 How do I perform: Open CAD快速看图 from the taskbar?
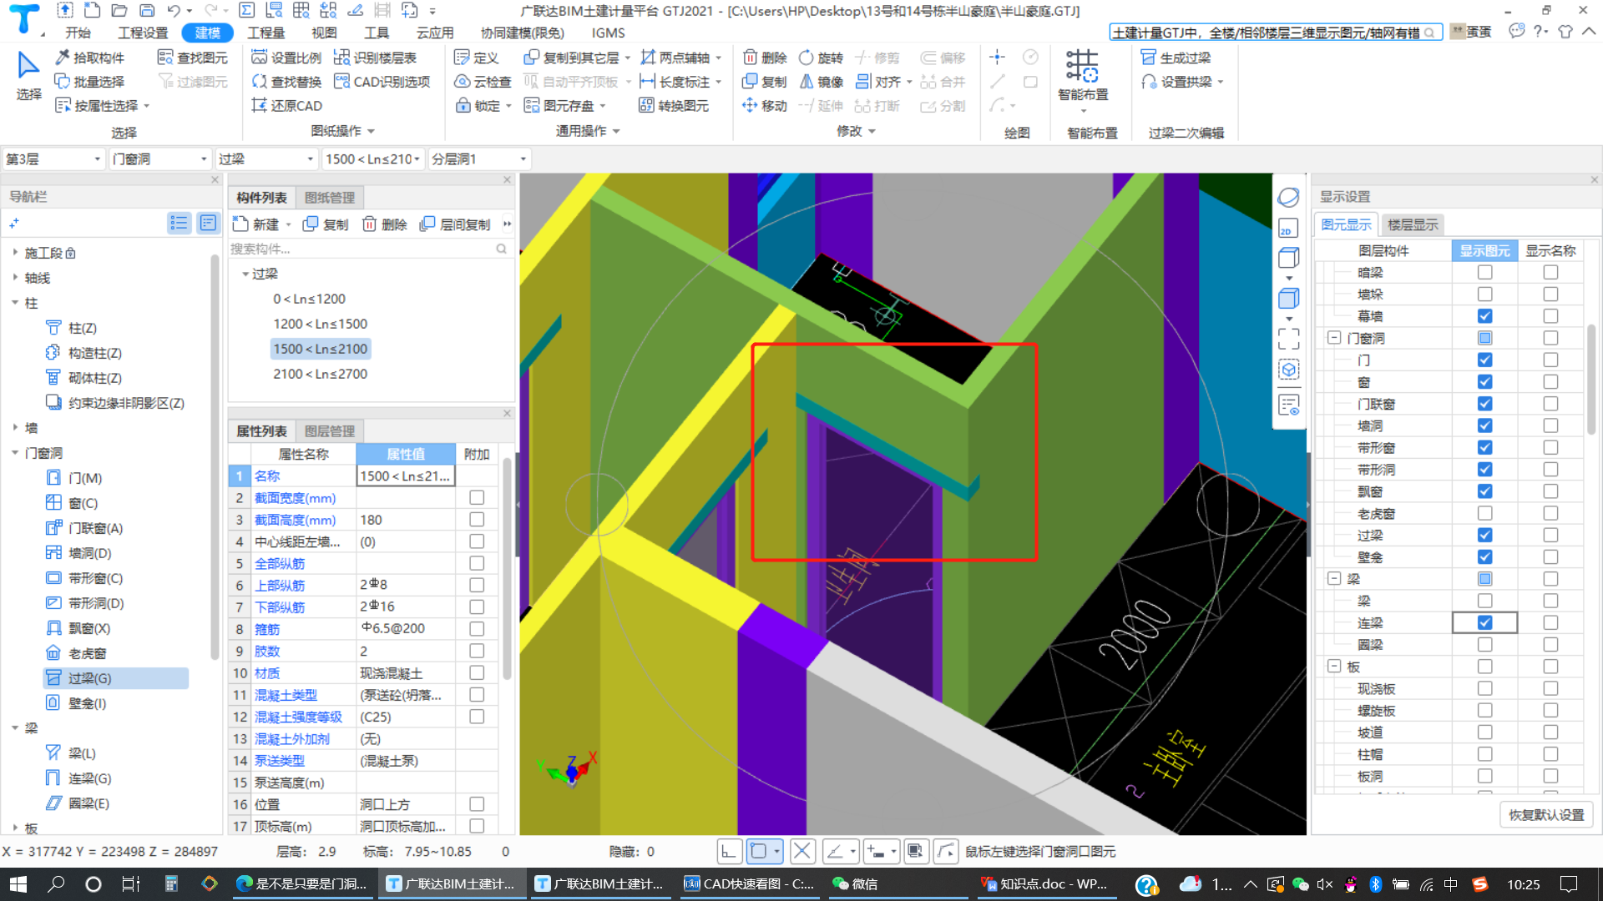[749, 883]
